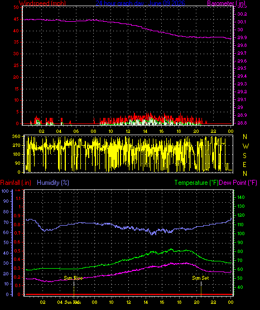Click "70" on the blue humidity axis

[x=6, y=222]
